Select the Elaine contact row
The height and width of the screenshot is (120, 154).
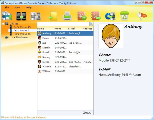(x=65, y=38)
